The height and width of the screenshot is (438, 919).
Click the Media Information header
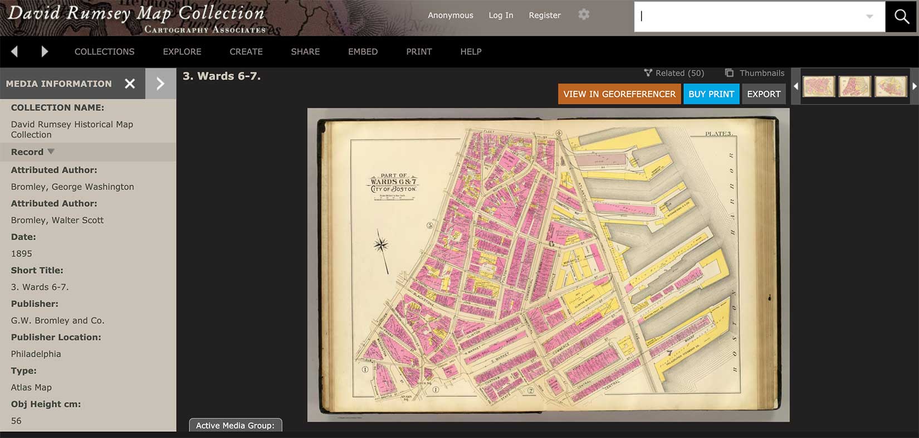click(x=59, y=84)
